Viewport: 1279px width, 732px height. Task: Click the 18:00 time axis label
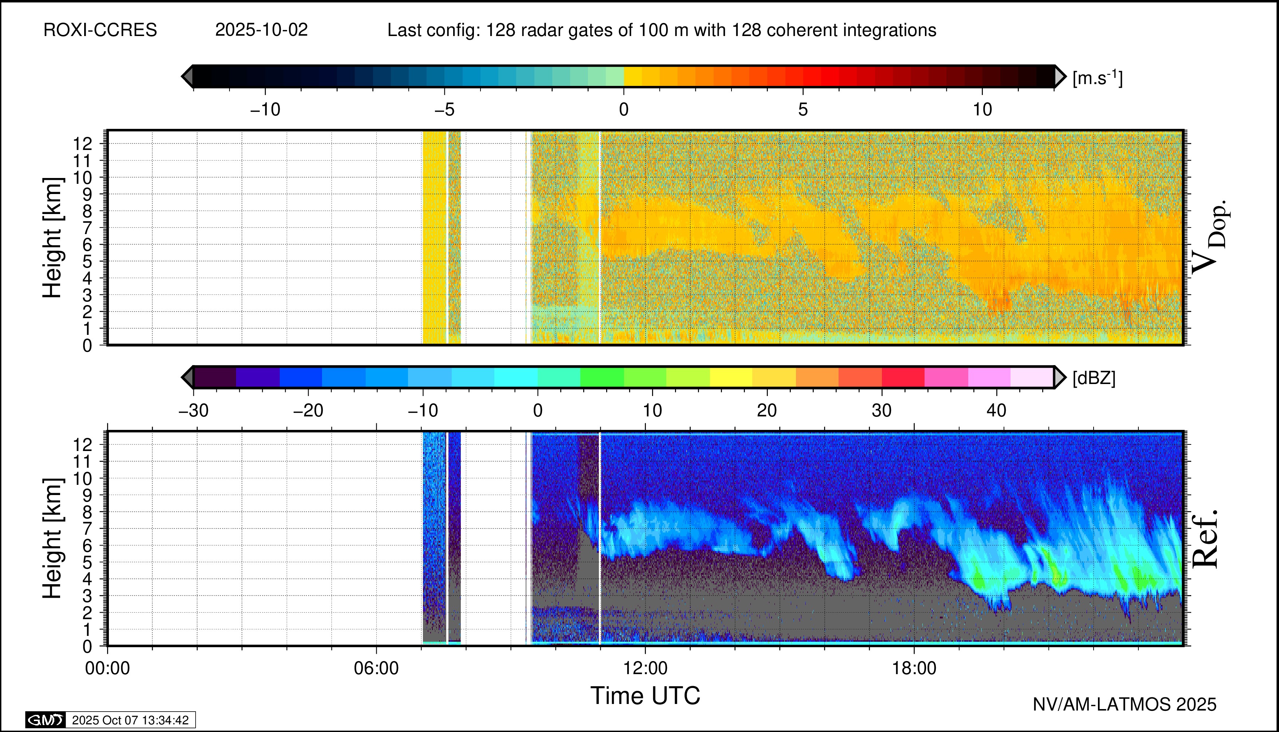click(914, 668)
